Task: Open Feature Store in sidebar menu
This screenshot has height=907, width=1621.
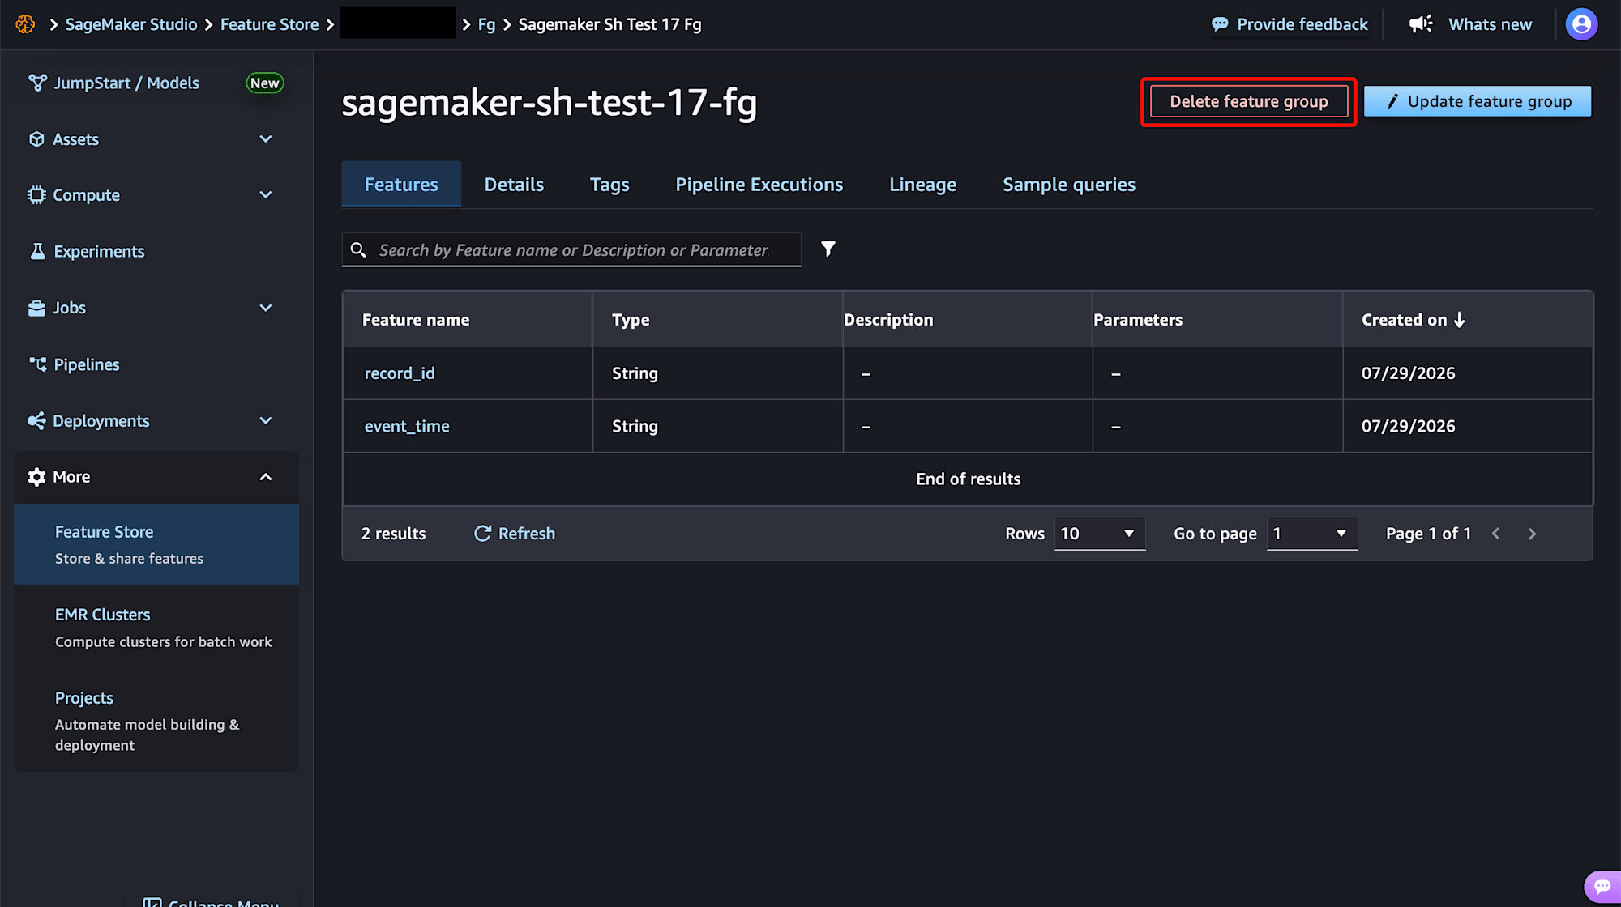Action: (x=156, y=544)
